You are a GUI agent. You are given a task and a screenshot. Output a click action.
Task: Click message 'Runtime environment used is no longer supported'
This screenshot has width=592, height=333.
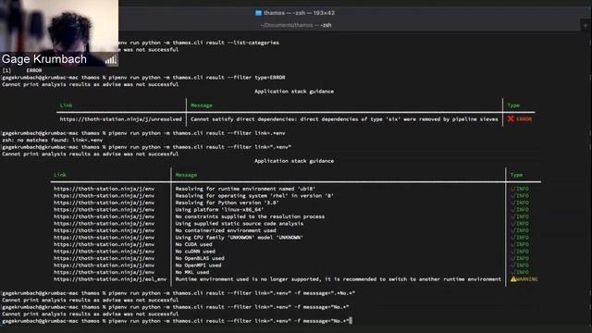[x=339, y=279]
